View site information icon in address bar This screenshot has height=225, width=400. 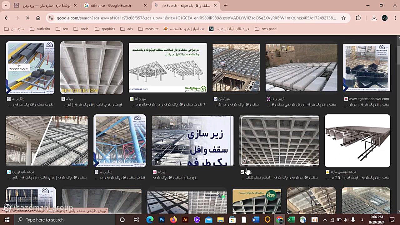point(51,18)
